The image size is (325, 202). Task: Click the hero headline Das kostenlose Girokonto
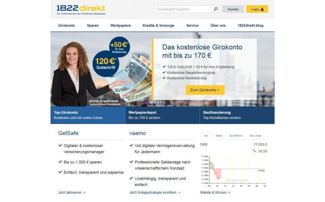[202, 51]
